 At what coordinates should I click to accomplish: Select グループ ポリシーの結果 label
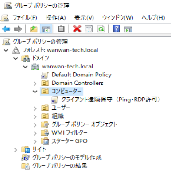tap(60, 166)
